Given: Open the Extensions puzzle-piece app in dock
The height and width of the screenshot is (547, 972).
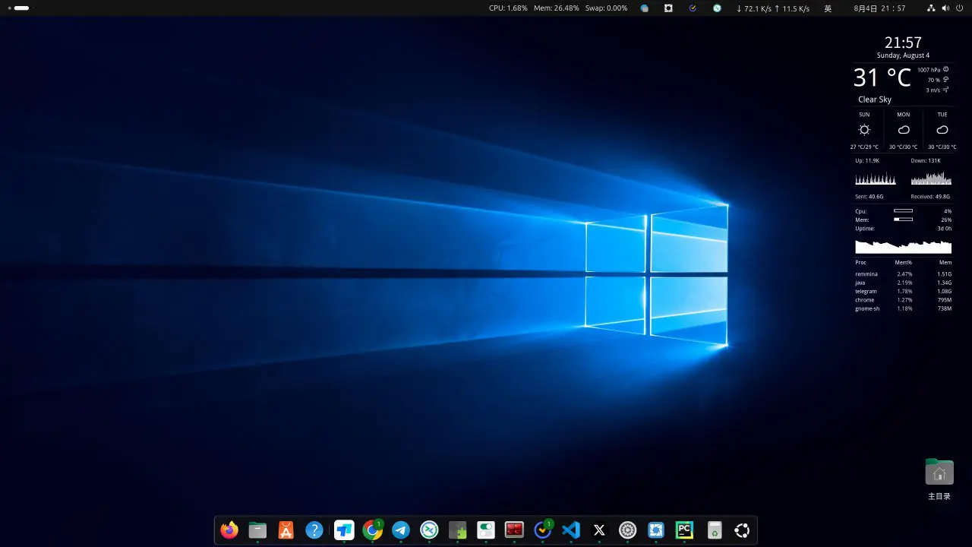Looking at the screenshot, I should tap(457, 530).
